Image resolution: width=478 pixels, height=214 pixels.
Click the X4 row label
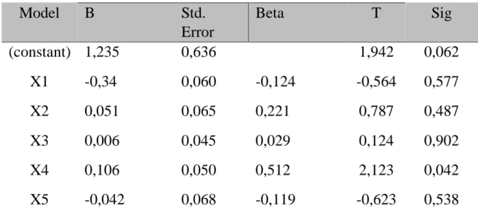click(x=39, y=170)
